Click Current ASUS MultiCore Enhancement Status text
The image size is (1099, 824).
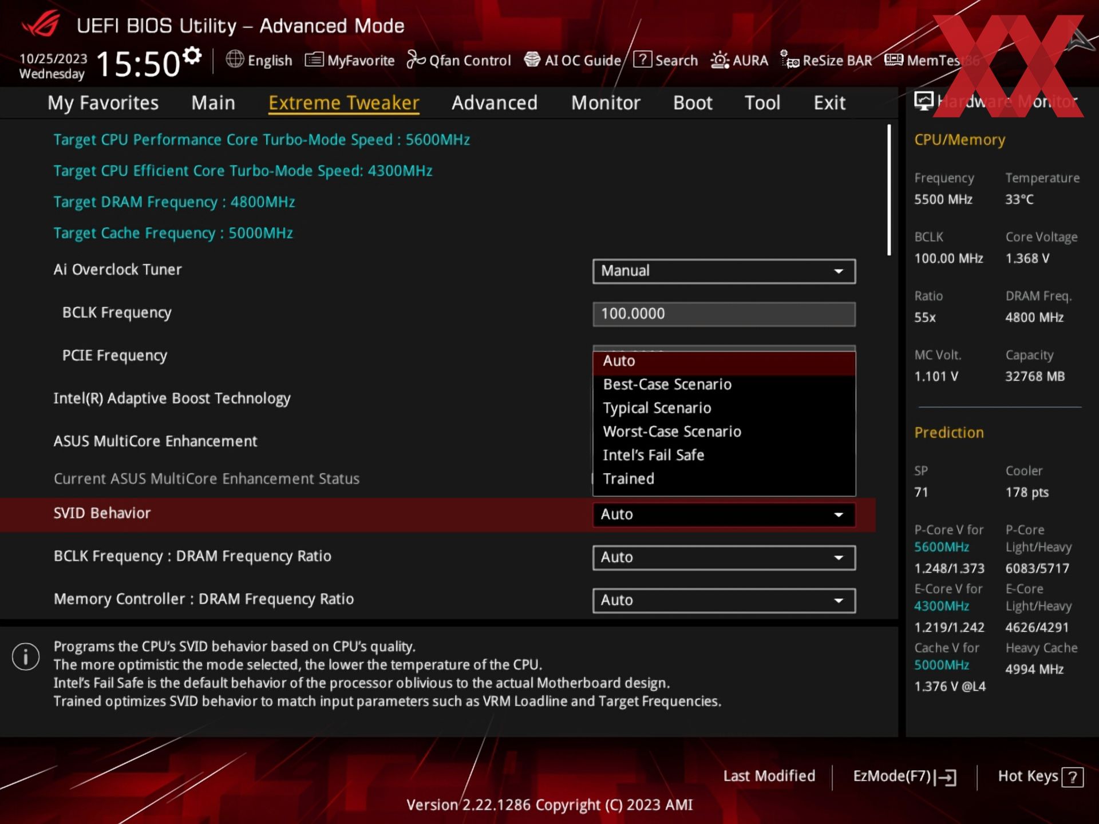[x=206, y=479]
